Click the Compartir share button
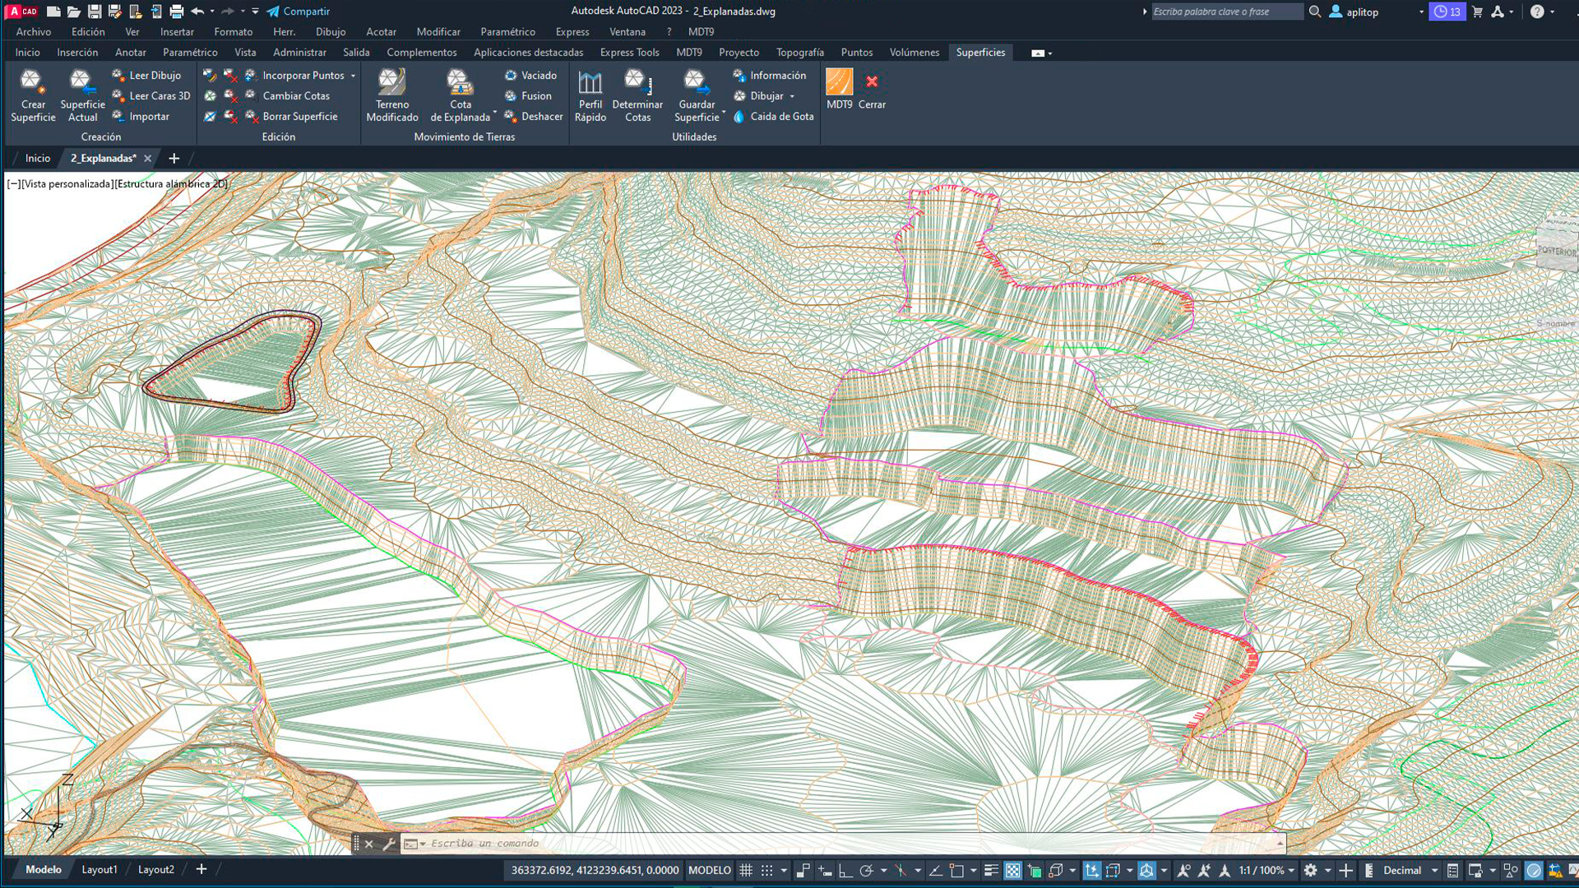1579x888 pixels. (x=298, y=12)
